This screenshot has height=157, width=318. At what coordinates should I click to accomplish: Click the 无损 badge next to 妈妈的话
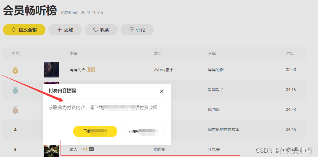[91, 70]
